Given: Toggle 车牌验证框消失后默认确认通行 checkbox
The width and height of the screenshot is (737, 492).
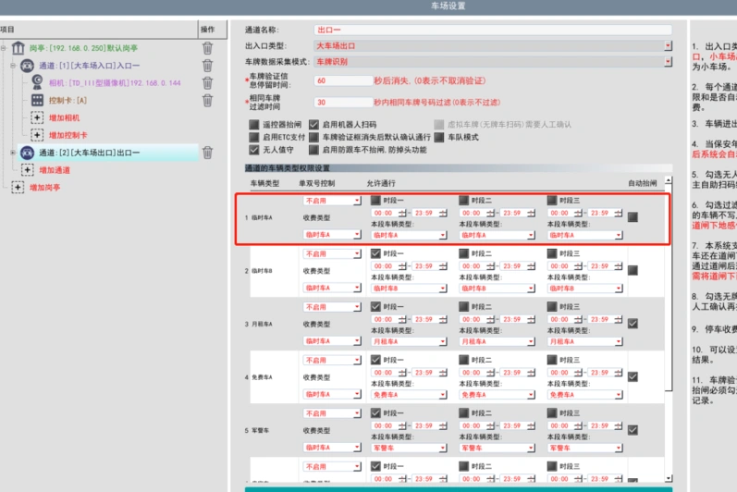Looking at the screenshot, I should (313, 137).
